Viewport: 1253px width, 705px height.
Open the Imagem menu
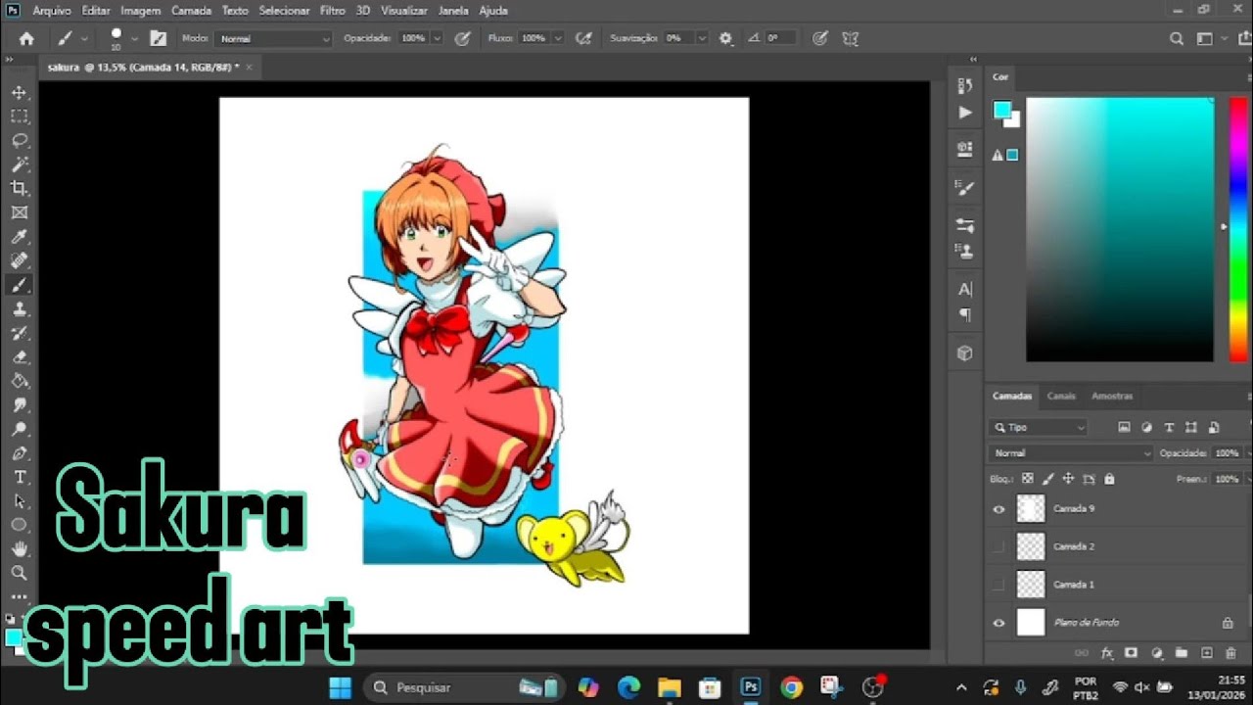[x=141, y=11]
